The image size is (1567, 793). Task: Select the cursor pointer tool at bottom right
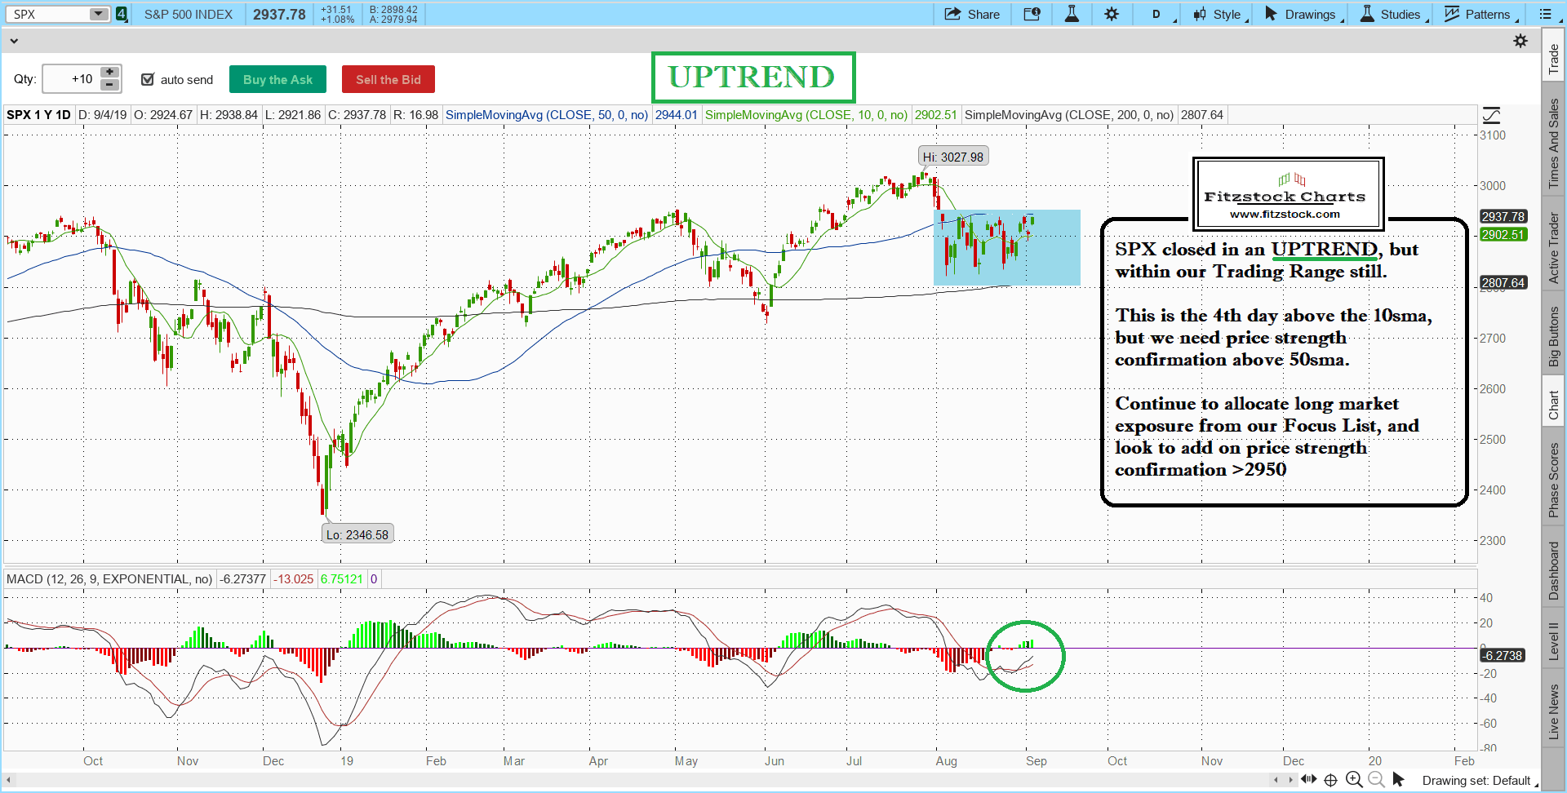[x=1399, y=780]
